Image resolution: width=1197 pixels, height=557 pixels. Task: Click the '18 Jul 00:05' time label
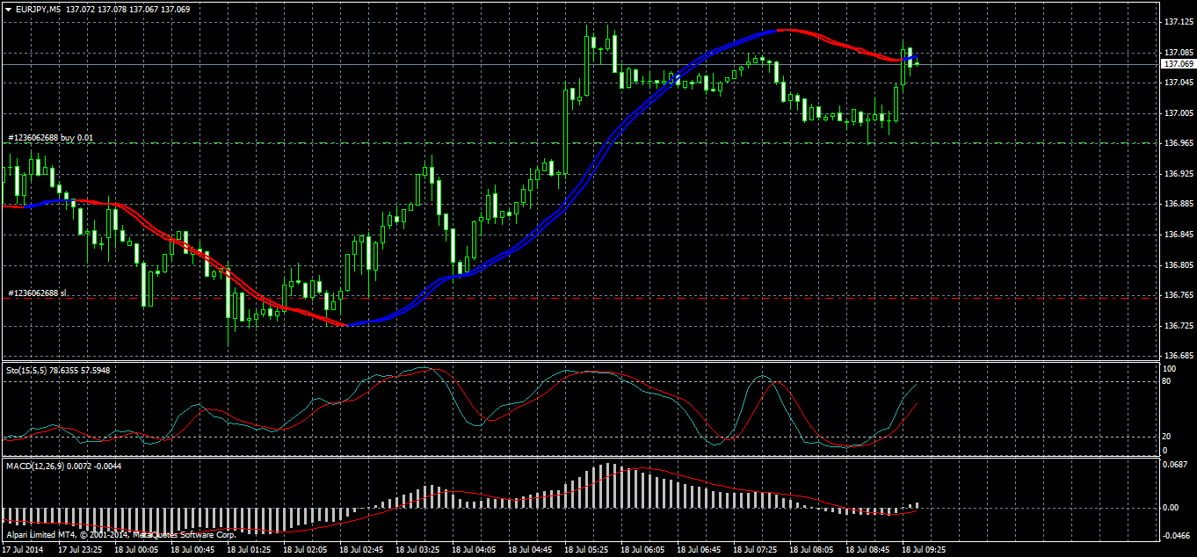tap(136, 549)
